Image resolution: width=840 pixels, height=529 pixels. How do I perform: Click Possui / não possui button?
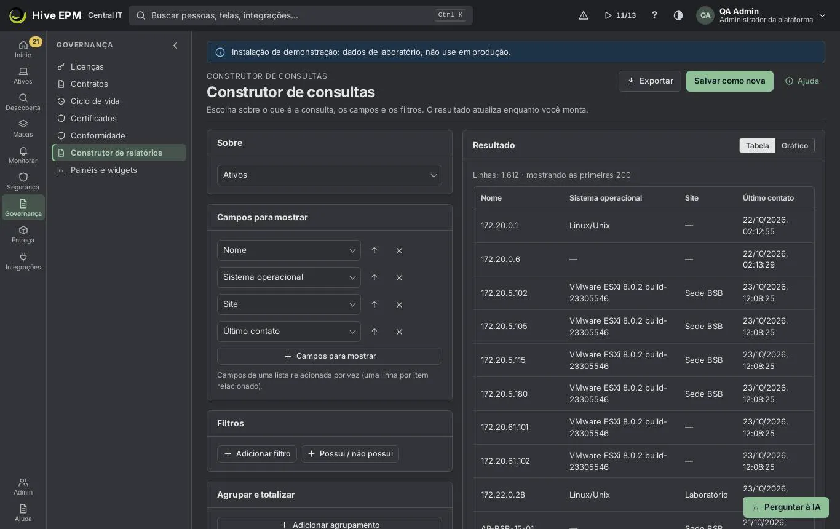(350, 454)
